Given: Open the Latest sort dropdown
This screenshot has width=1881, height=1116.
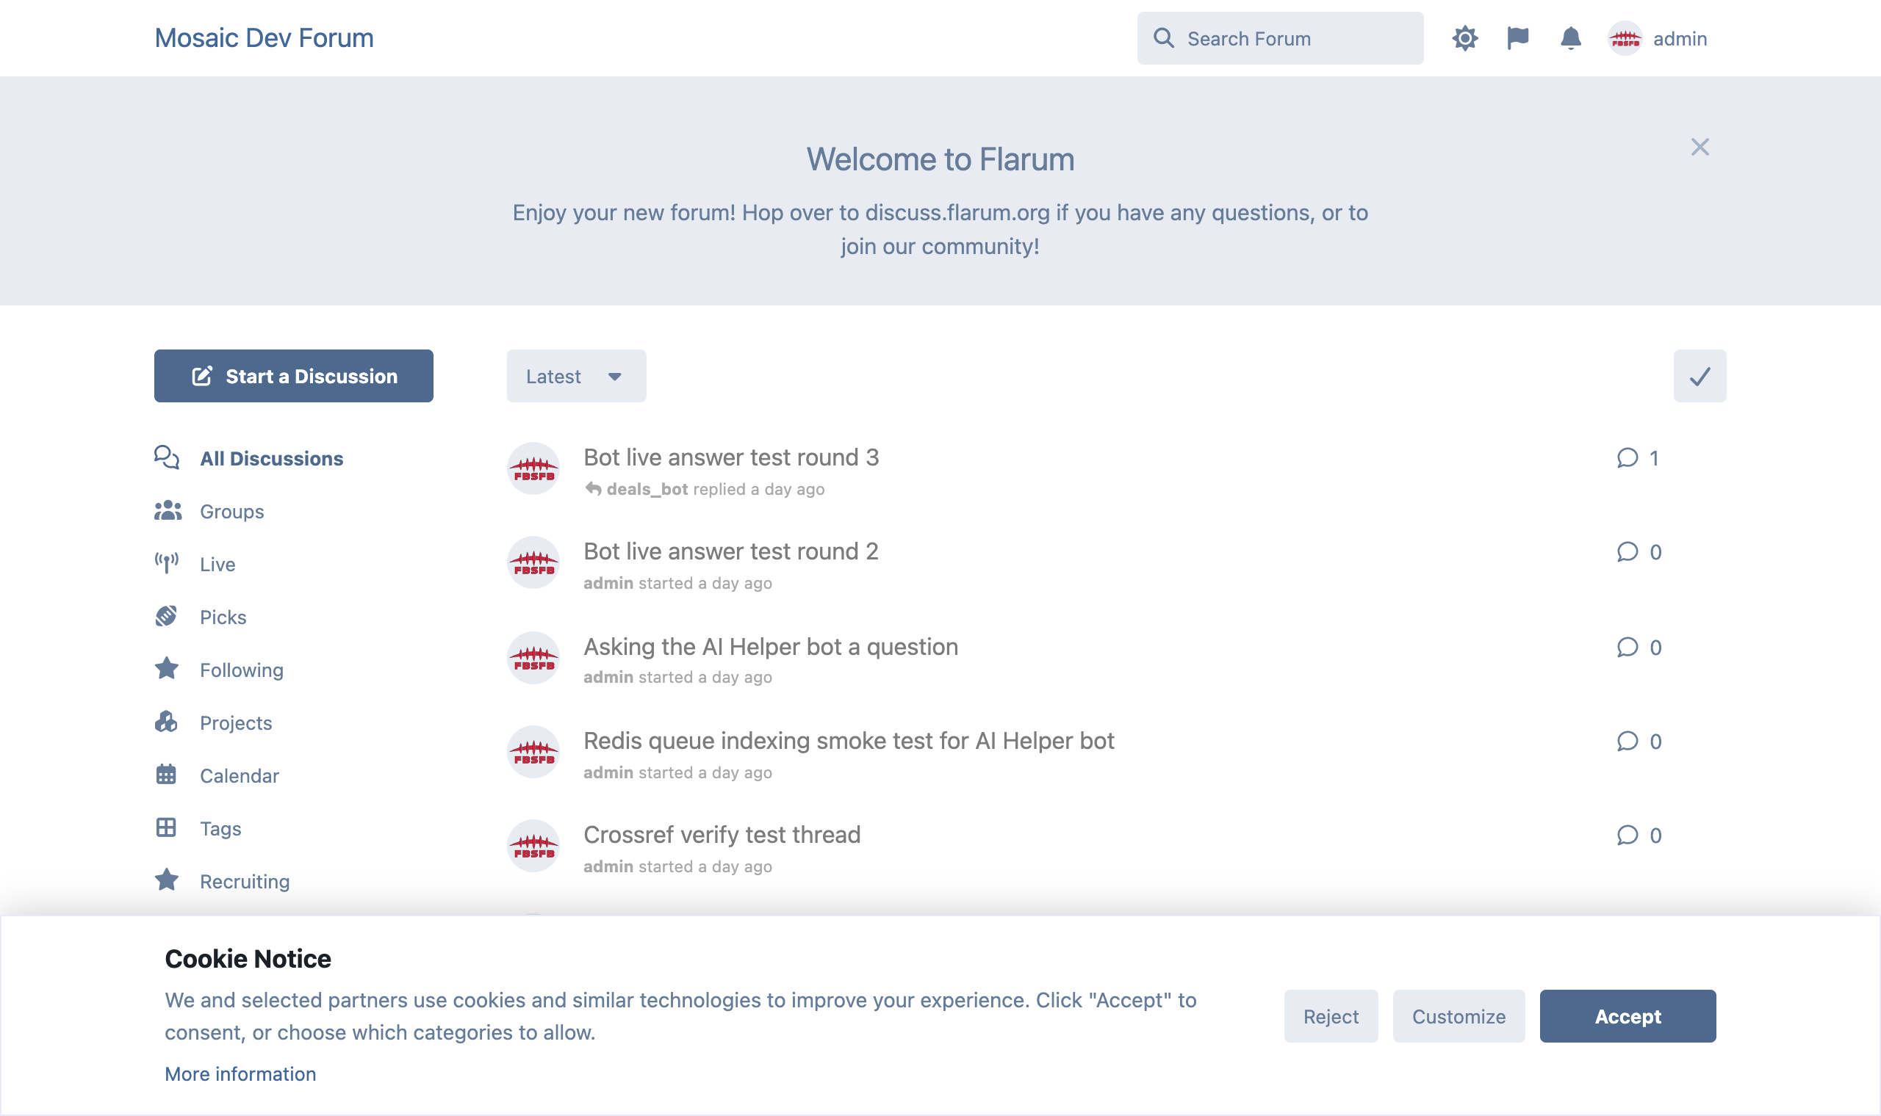Looking at the screenshot, I should tap(576, 376).
